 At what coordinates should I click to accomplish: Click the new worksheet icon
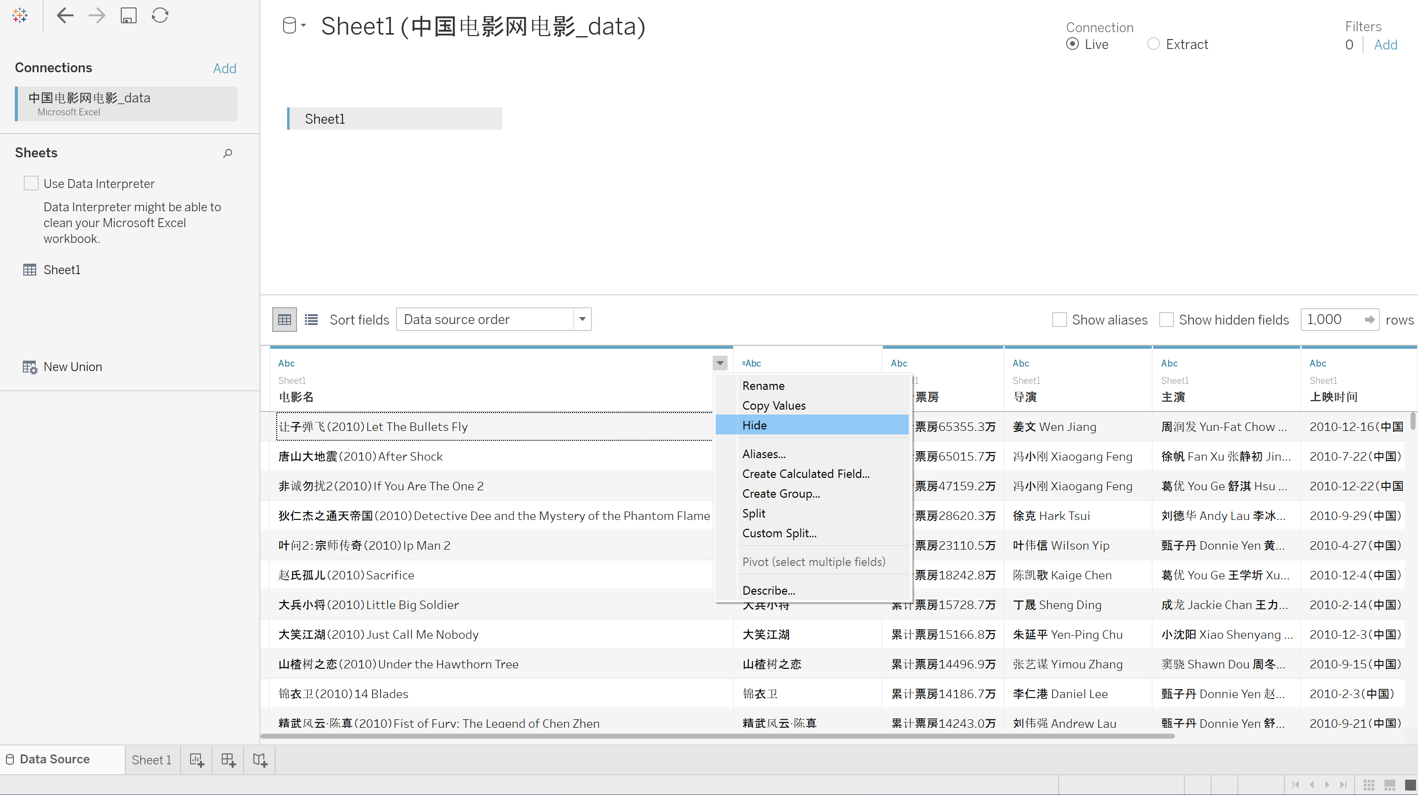pos(197,760)
